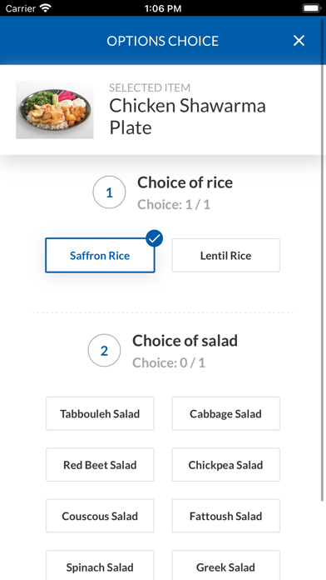Click the Choice of rice heading

(185, 182)
